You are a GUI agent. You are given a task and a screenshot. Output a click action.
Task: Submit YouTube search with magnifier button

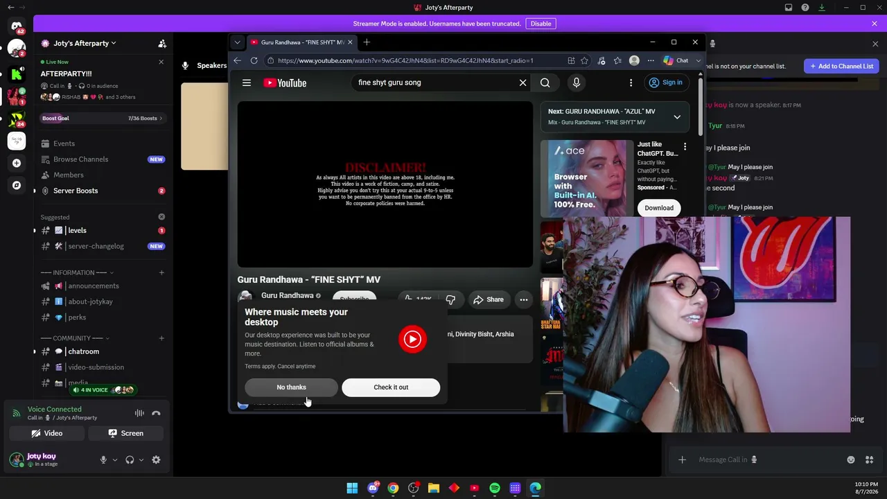click(545, 82)
